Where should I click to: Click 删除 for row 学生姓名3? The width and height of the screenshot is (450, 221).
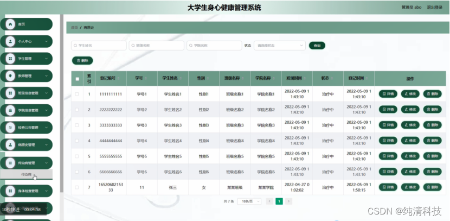click(433, 125)
